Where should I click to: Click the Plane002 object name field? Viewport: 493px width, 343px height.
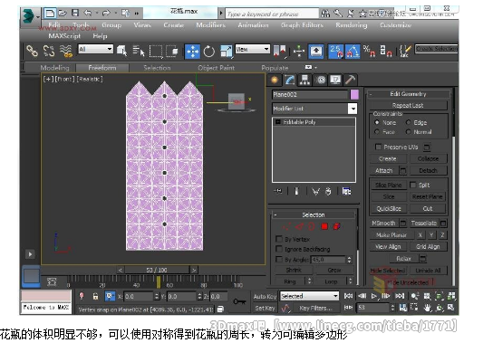(310, 94)
